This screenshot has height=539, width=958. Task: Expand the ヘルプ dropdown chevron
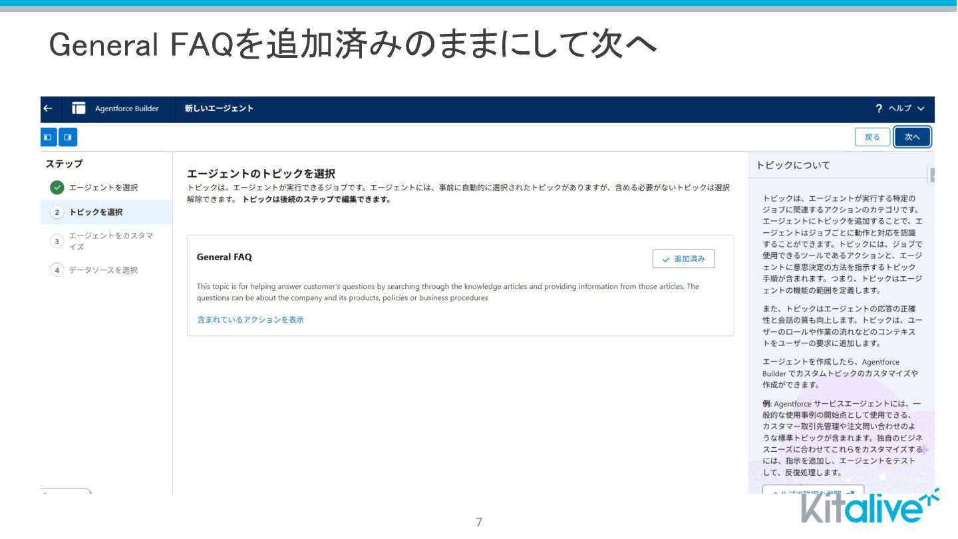921,108
